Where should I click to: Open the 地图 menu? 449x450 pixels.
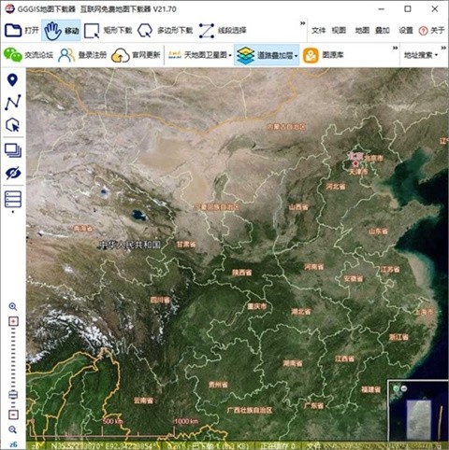(362, 31)
